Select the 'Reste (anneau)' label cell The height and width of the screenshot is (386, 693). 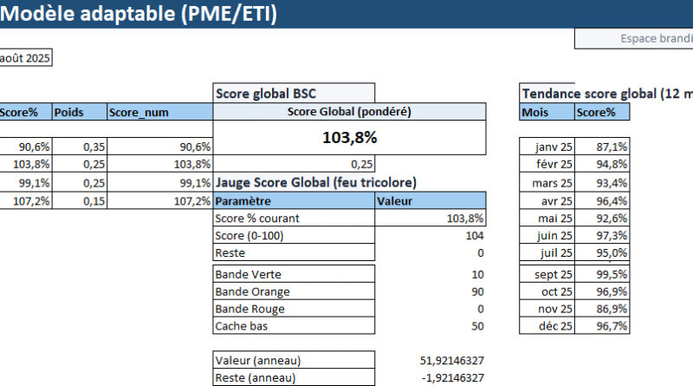(x=294, y=377)
